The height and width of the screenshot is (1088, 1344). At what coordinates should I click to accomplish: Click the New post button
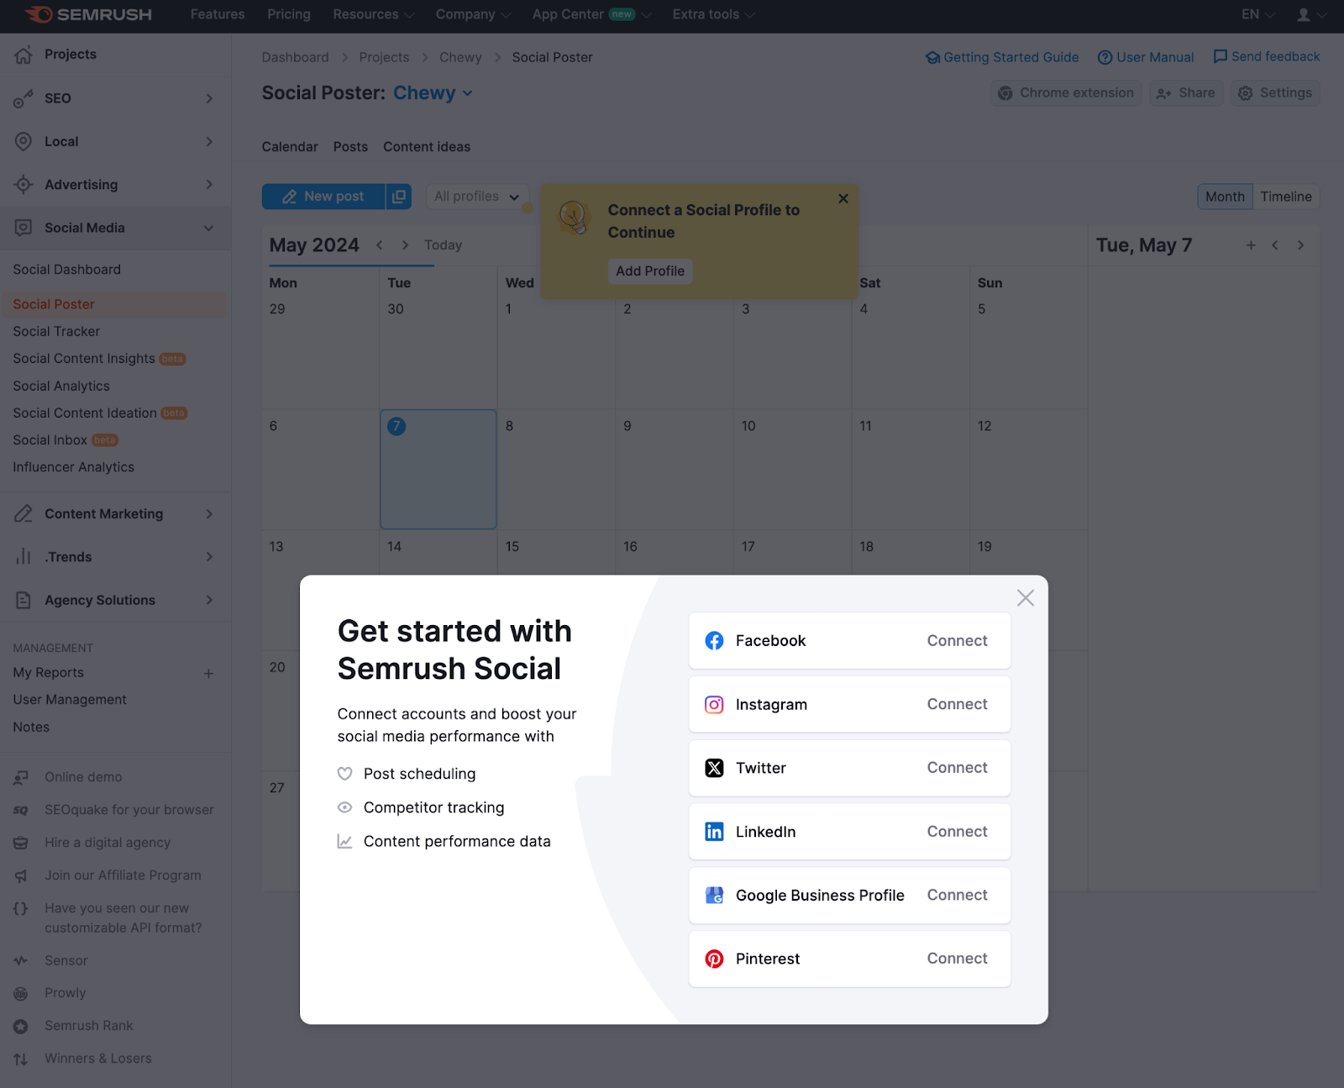[x=323, y=197]
